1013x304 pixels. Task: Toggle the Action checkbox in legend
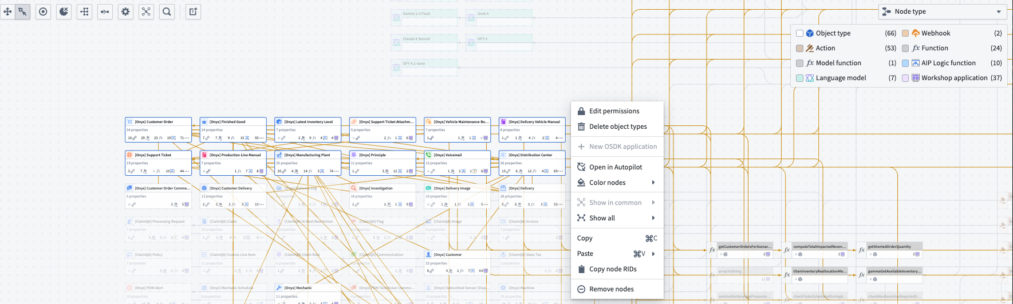point(800,48)
